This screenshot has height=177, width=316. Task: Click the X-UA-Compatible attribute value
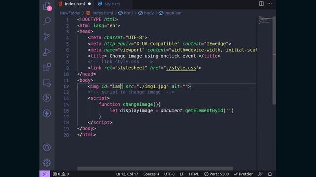157,44
